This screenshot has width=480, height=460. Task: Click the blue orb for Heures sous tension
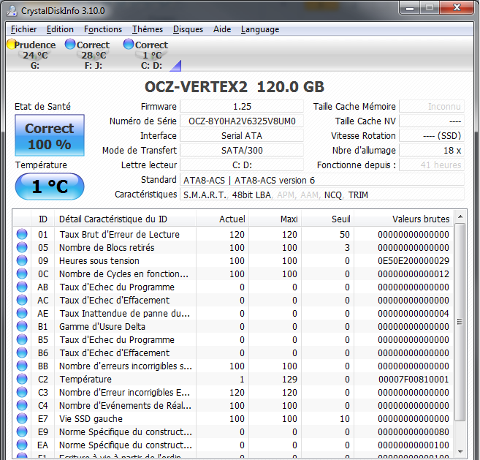pyautogui.click(x=22, y=261)
